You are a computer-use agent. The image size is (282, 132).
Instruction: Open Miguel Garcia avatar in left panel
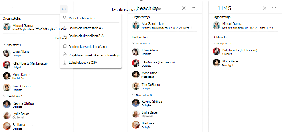[x=7, y=27]
